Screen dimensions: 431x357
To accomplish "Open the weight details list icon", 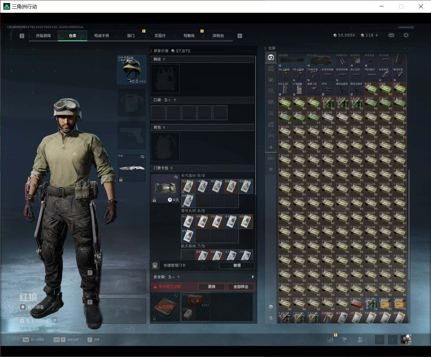I will click(x=55, y=321).
